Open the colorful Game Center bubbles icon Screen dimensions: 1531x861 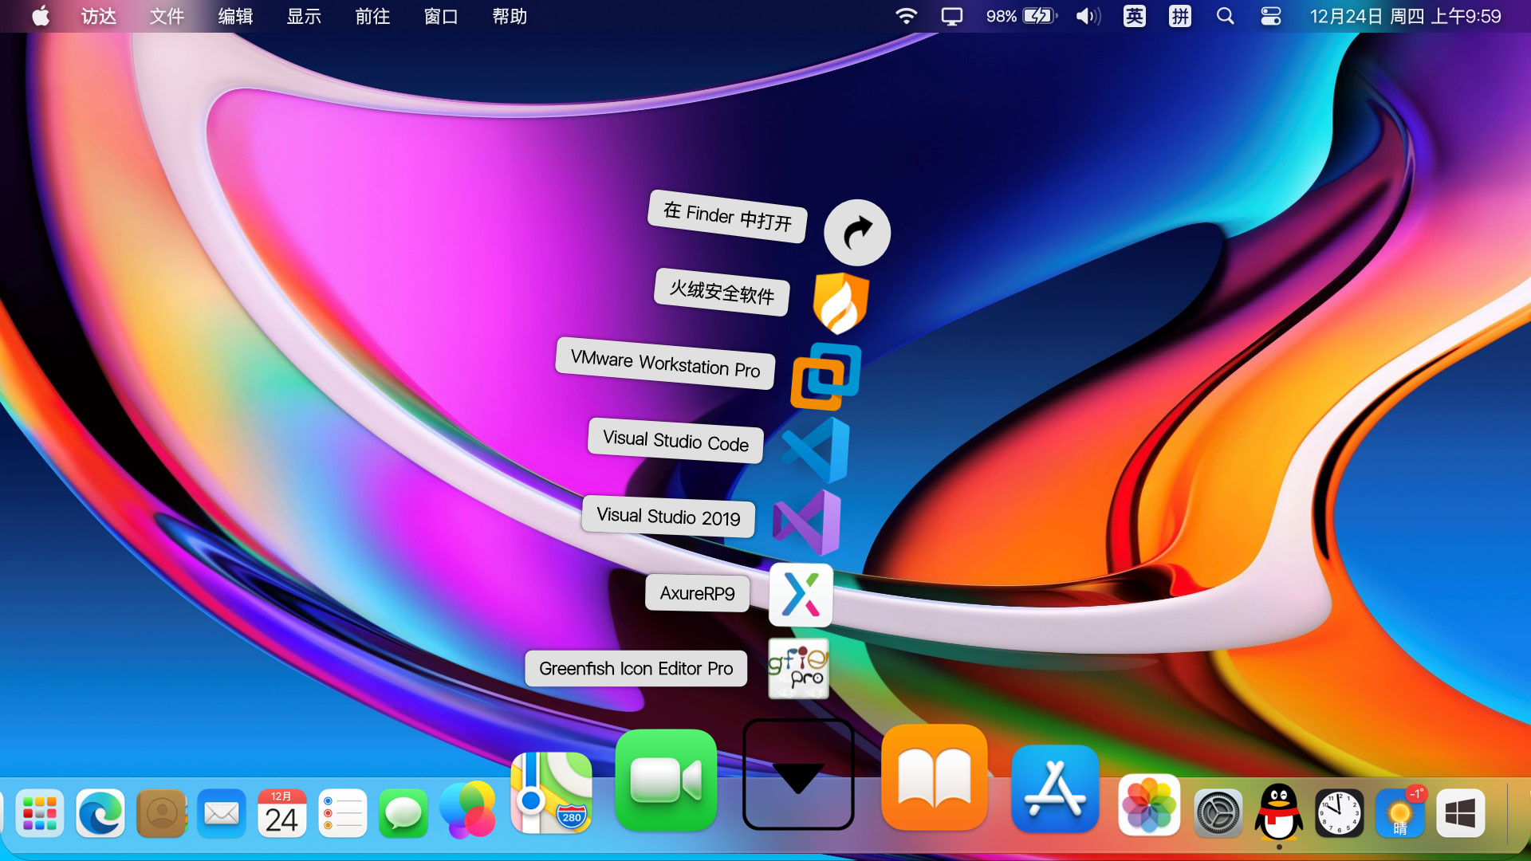(x=467, y=809)
